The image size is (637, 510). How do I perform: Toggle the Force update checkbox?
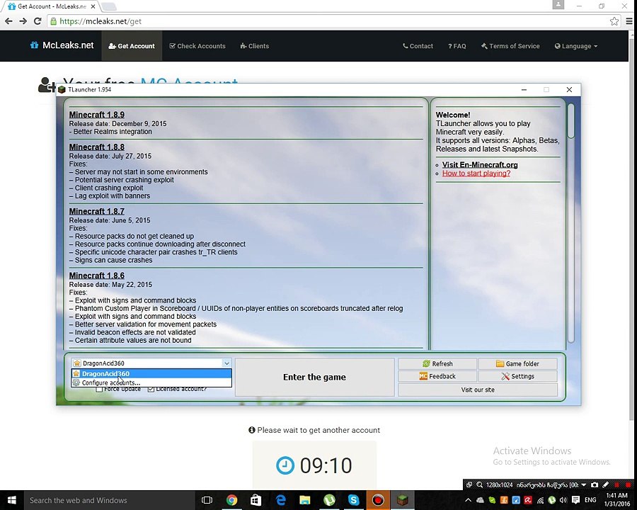99,389
